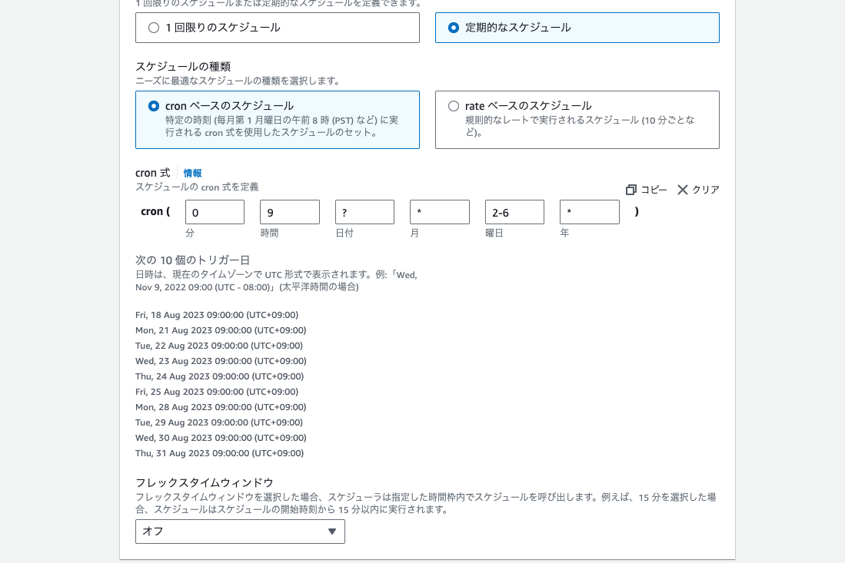
Task: Open the フレックスタイムウィンドウ dropdown
Action: (x=240, y=531)
